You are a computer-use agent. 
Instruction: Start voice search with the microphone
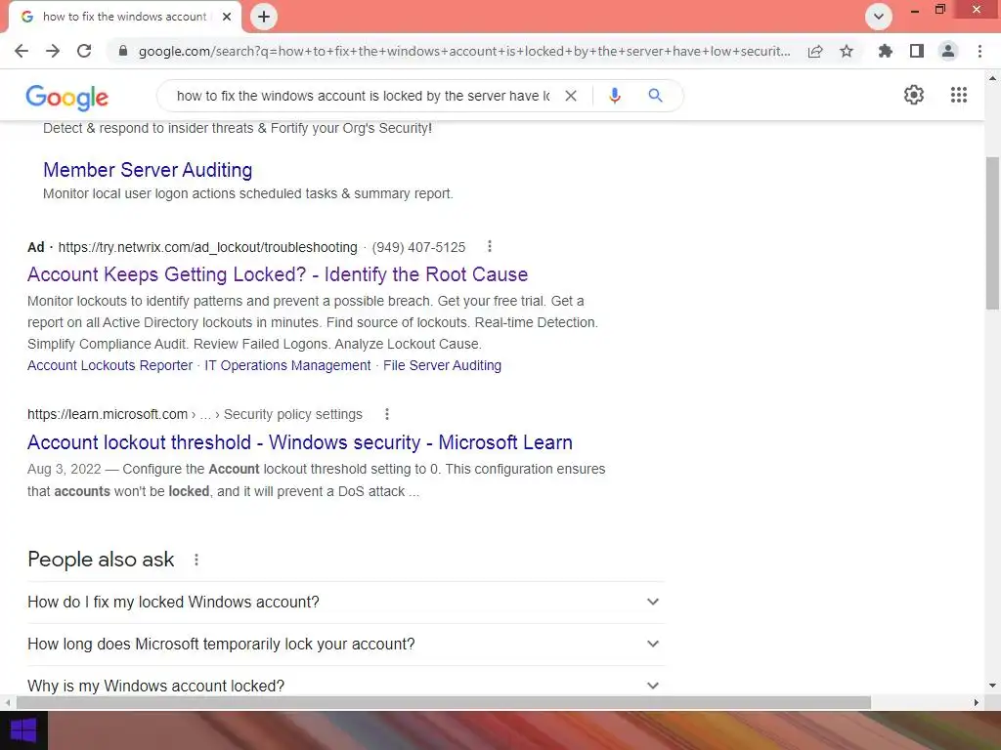point(614,96)
